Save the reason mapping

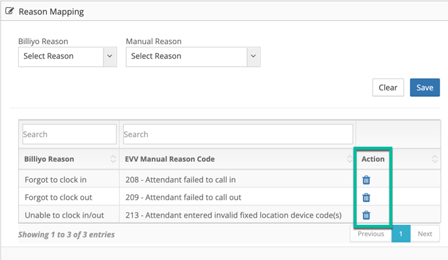click(425, 88)
